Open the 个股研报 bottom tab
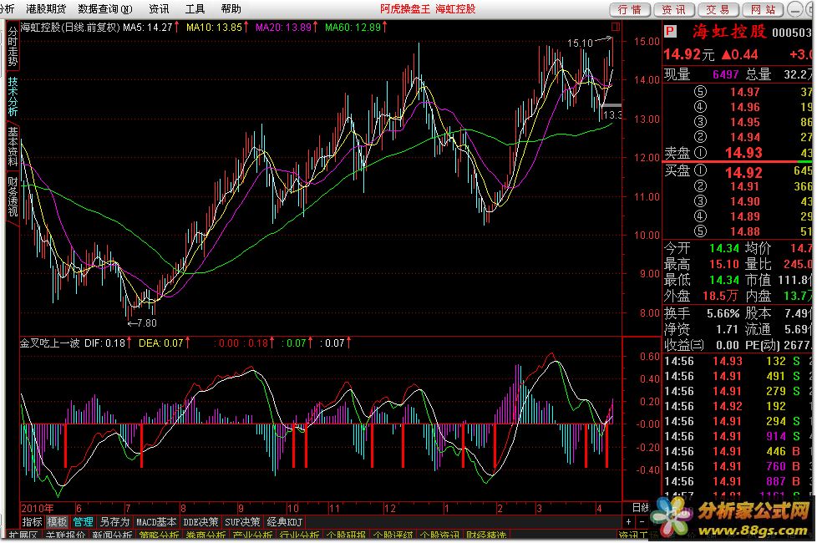The image size is (817, 543). 346,535
